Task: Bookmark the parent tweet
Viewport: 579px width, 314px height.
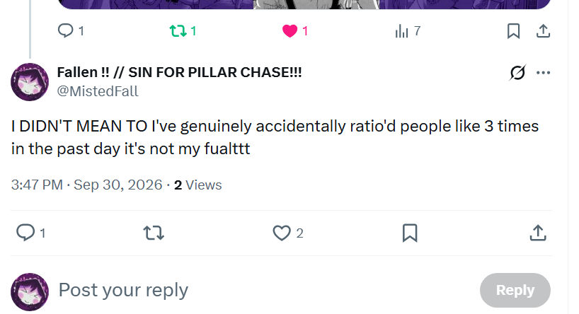Action: click(x=514, y=31)
